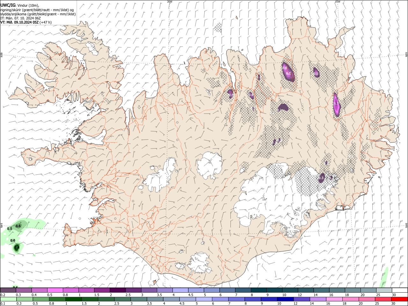
Task: Select the dark green rain swatch between 1 and 1.5
Action: pyautogui.click(x=74, y=299)
